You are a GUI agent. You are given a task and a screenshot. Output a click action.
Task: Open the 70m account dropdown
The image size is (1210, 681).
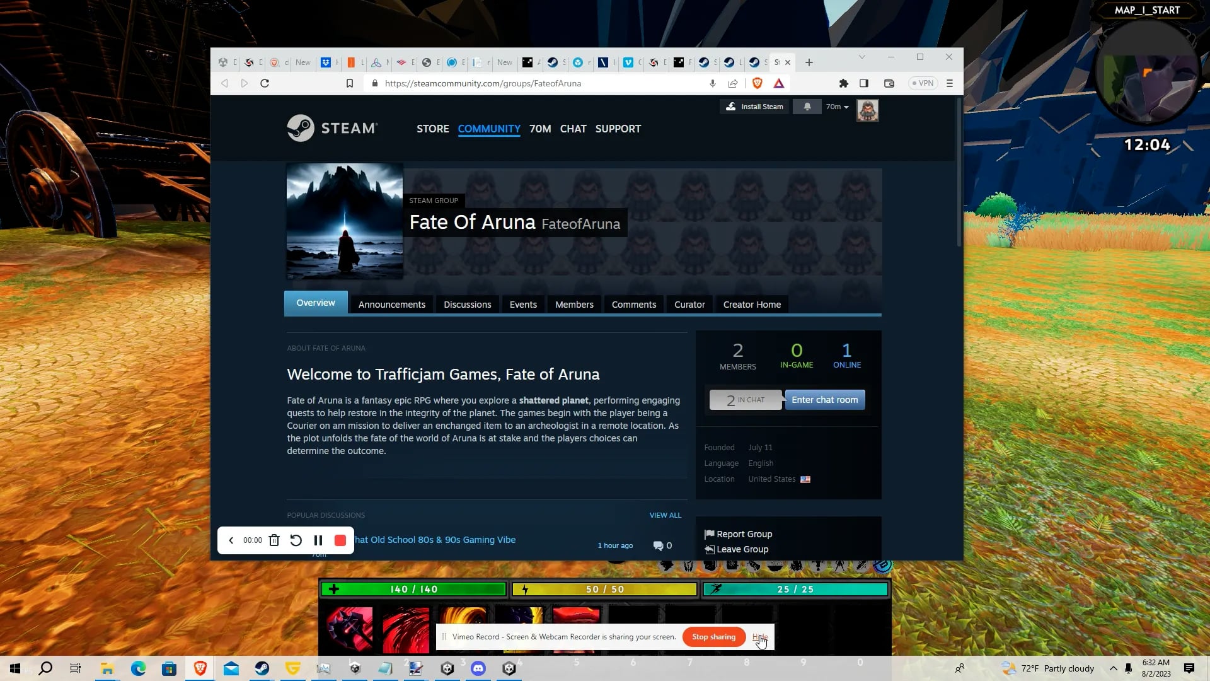836,107
